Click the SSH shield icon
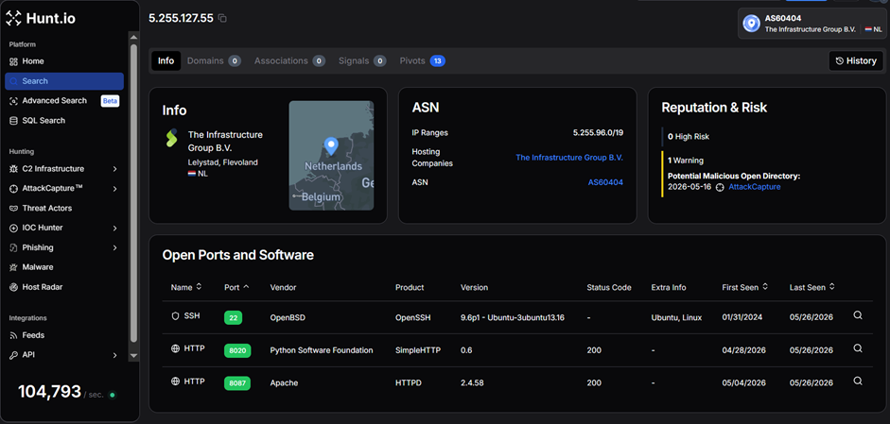The height and width of the screenshot is (424, 890). pos(175,315)
